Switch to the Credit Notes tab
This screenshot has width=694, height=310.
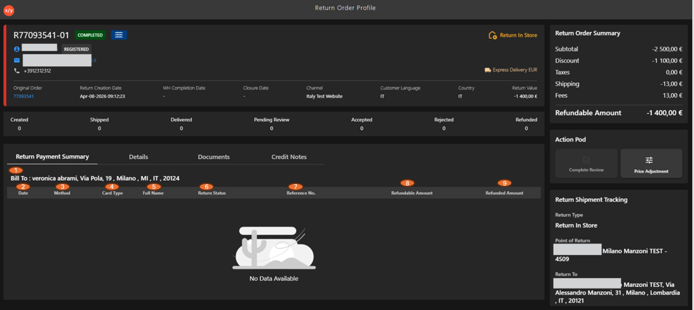coord(289,157)
